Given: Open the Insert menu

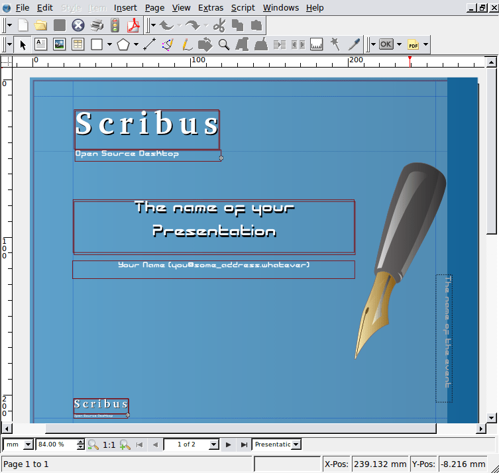Looking at the screenshot, I should (x=125, y=8).
